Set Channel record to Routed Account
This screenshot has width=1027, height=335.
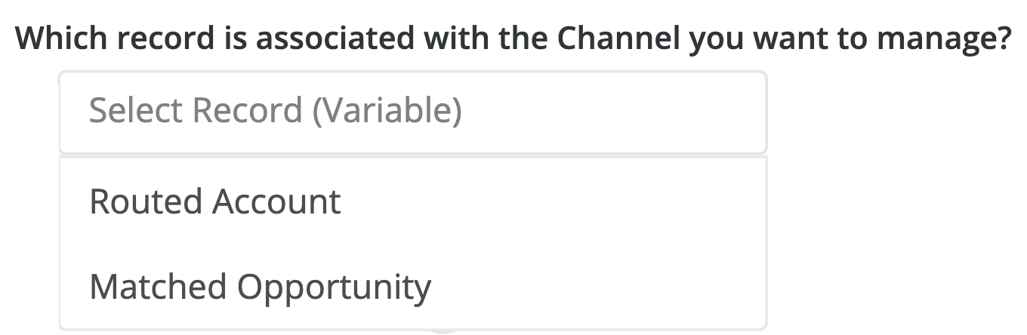(215, 202)
